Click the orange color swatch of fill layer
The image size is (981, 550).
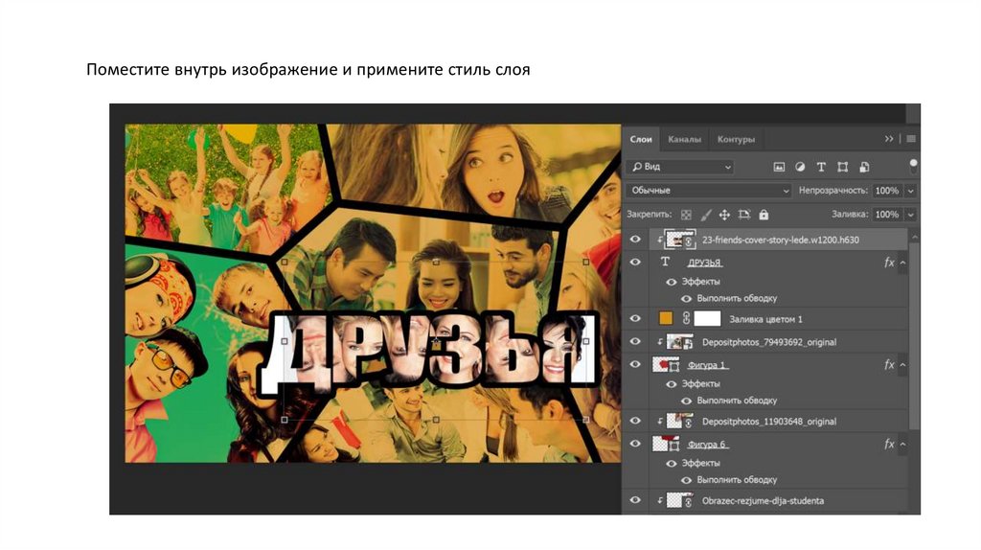[666, 318]
